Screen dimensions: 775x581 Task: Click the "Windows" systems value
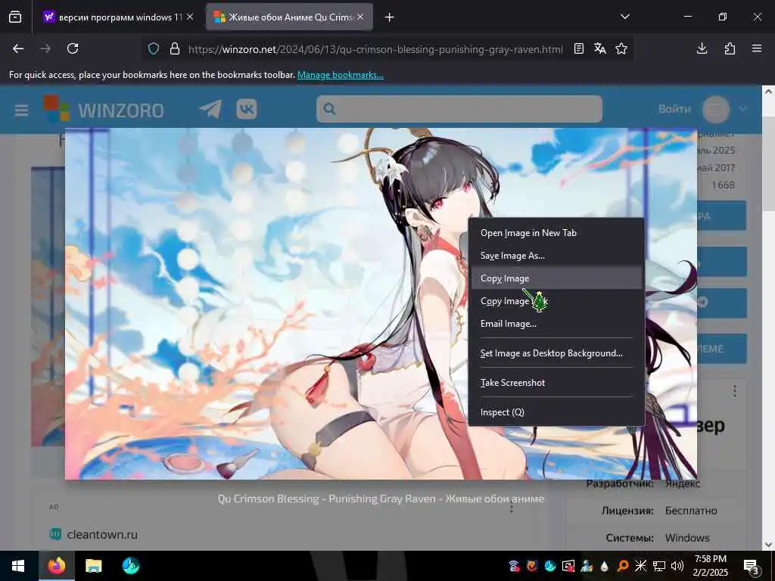(x=687, y=538)
